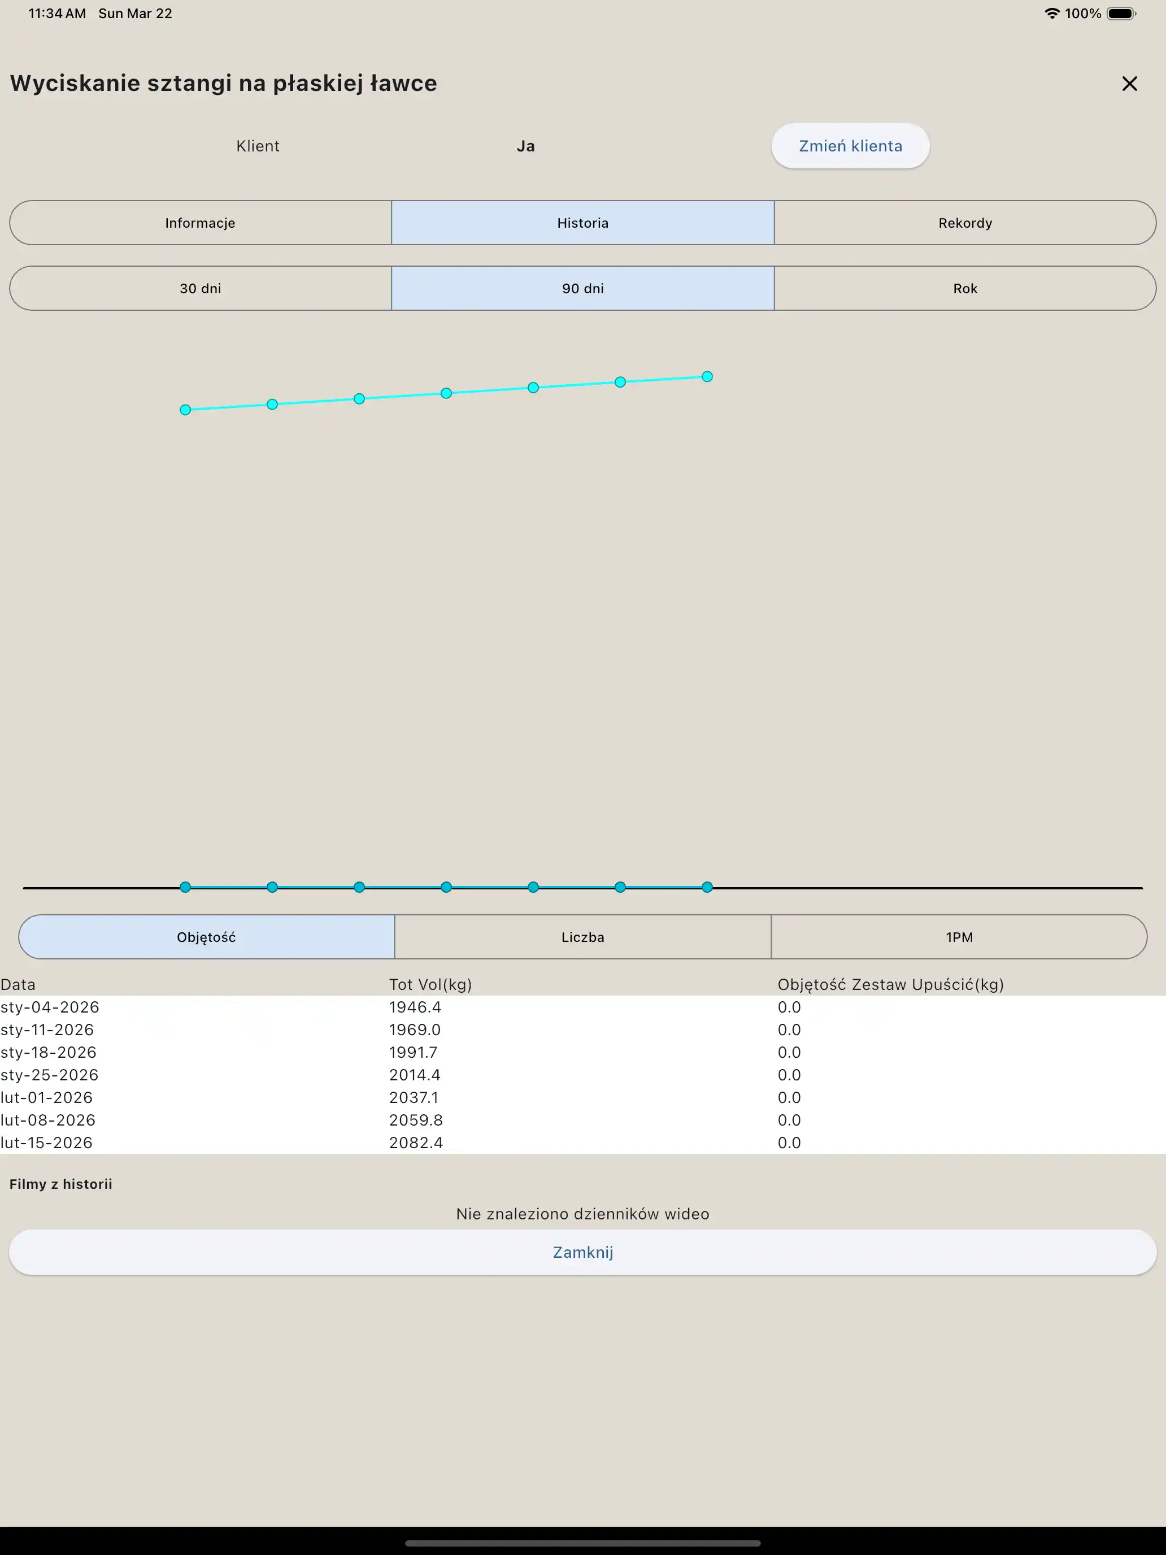Click the middle upper chart data point
Screen dimensions: 1166x1555
pyautogui.click(x=446, y=393)
